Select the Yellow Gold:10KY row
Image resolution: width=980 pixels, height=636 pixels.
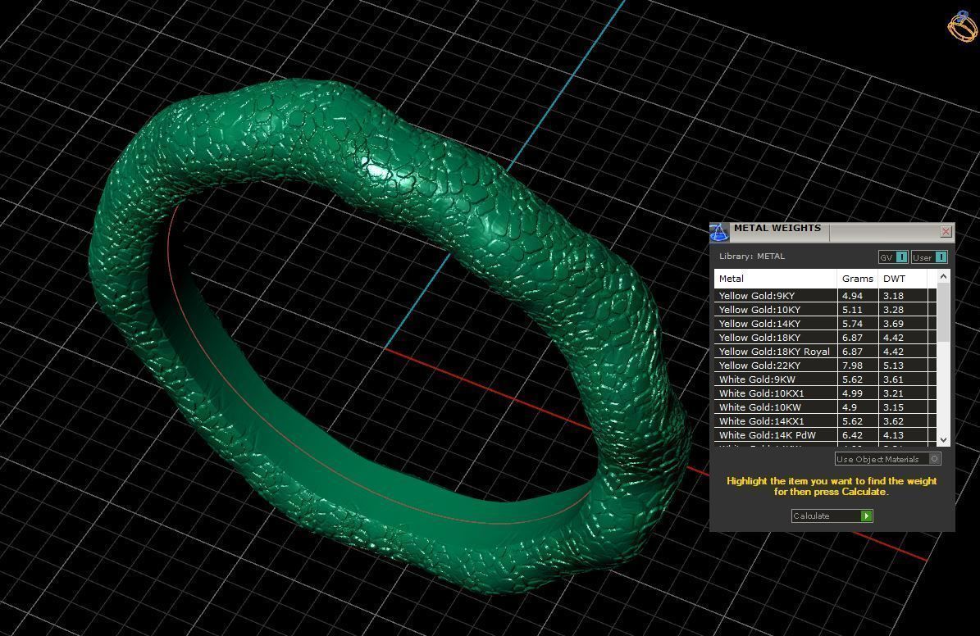[825, 310]
